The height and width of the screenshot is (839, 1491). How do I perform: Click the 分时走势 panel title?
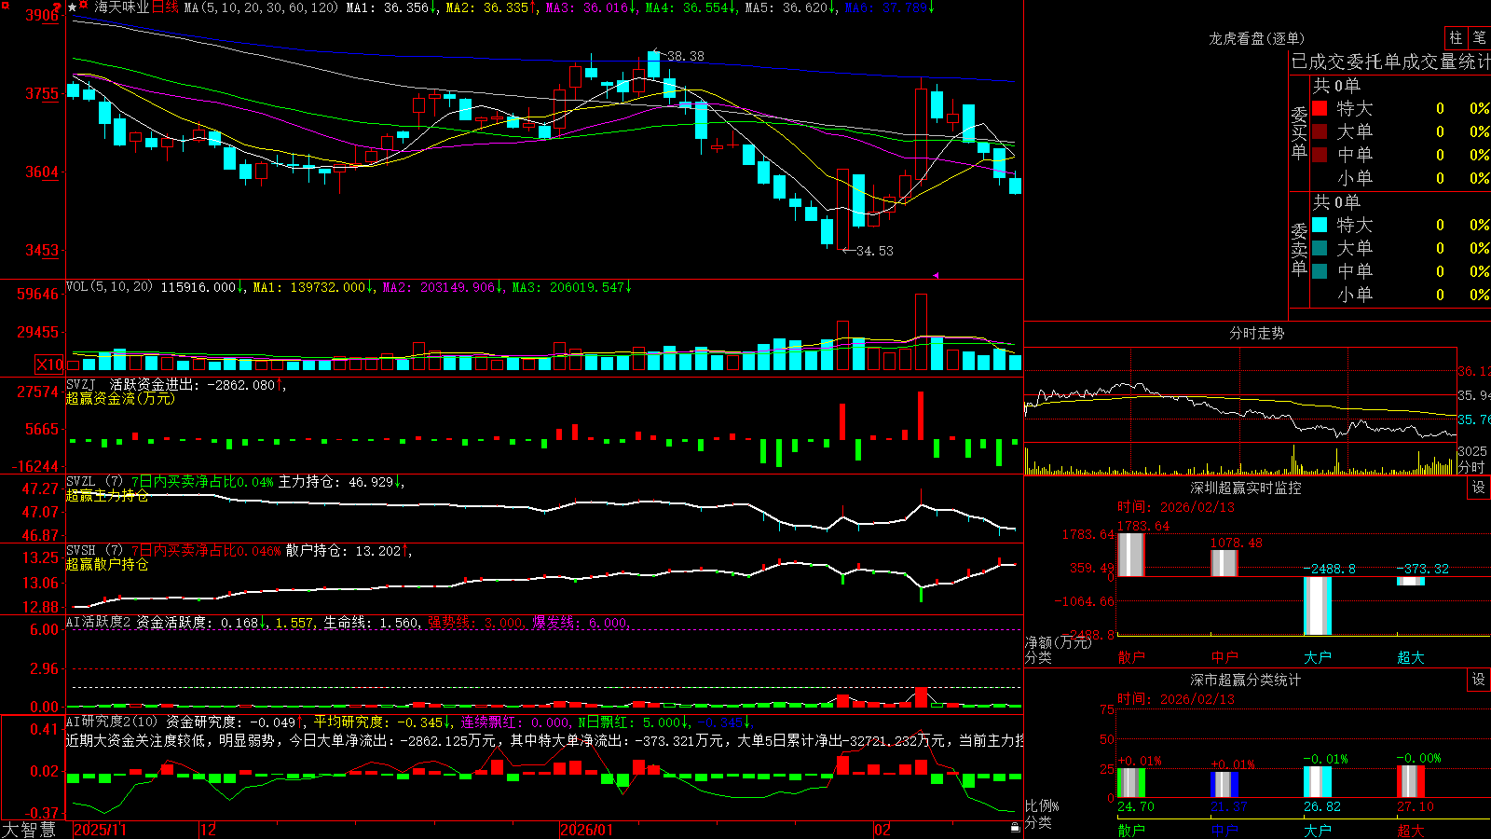(x=1256, y=333)
